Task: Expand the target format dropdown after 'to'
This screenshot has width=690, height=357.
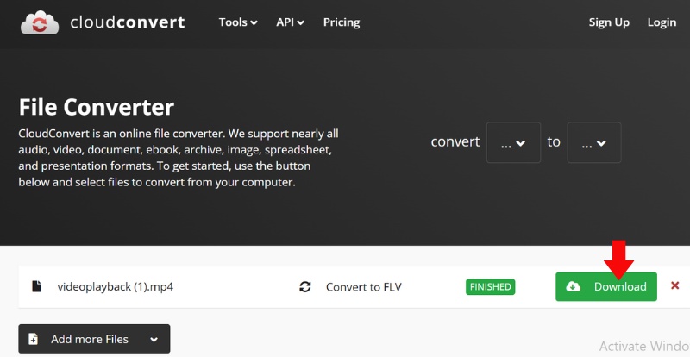Action: click(x=593, y=142)
